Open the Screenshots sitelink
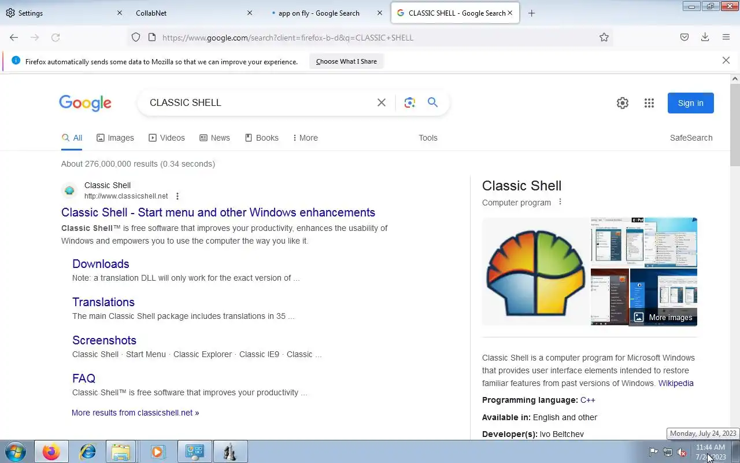The height and width of the screenshot is (463, 740). pyautogui.click(x=104, y=340)
